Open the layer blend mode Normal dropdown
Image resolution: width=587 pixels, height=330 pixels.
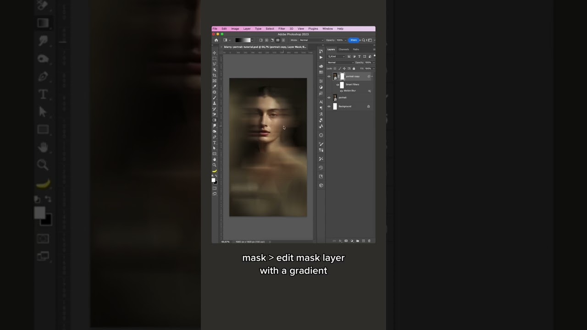(341, 62)
